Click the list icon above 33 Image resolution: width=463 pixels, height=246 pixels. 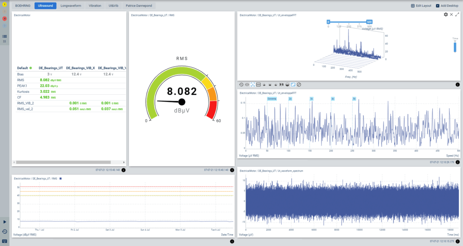[5, 36]
